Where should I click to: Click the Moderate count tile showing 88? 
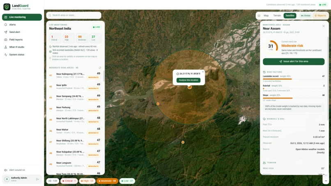(x=82, y=38)
